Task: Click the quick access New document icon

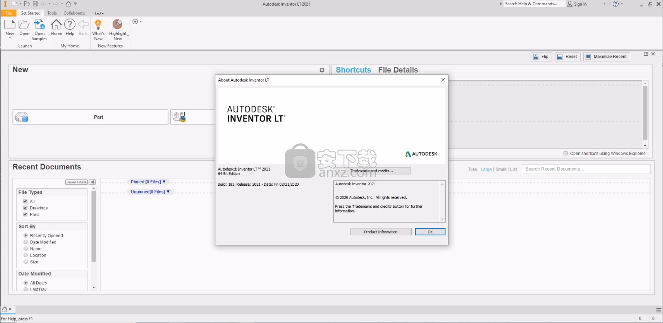Action: coord(14,4)
